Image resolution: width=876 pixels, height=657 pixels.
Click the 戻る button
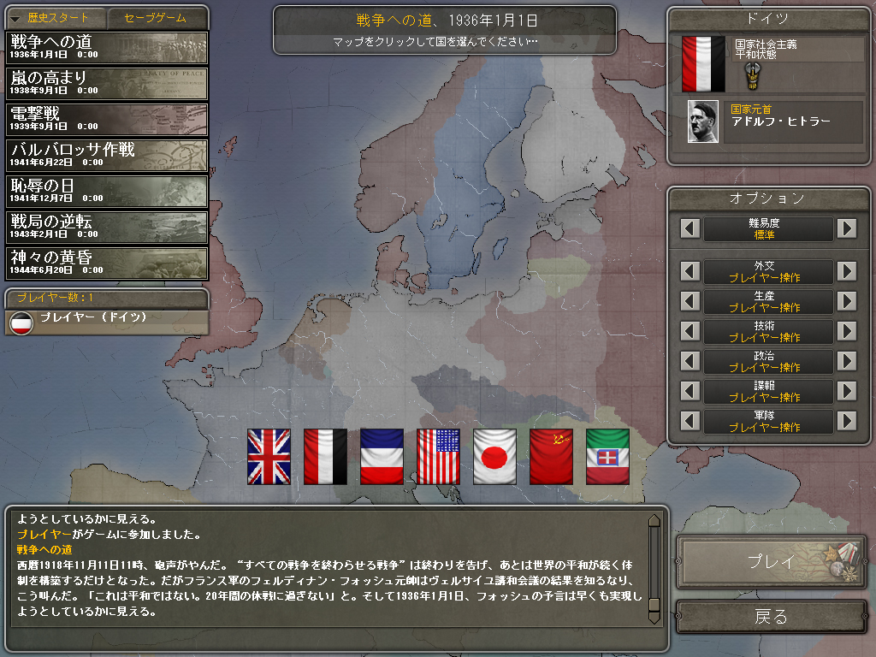tap(771, 617)
